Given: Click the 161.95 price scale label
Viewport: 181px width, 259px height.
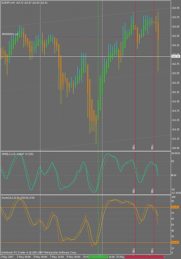Looking at the screenshot, I should (176, 102).
